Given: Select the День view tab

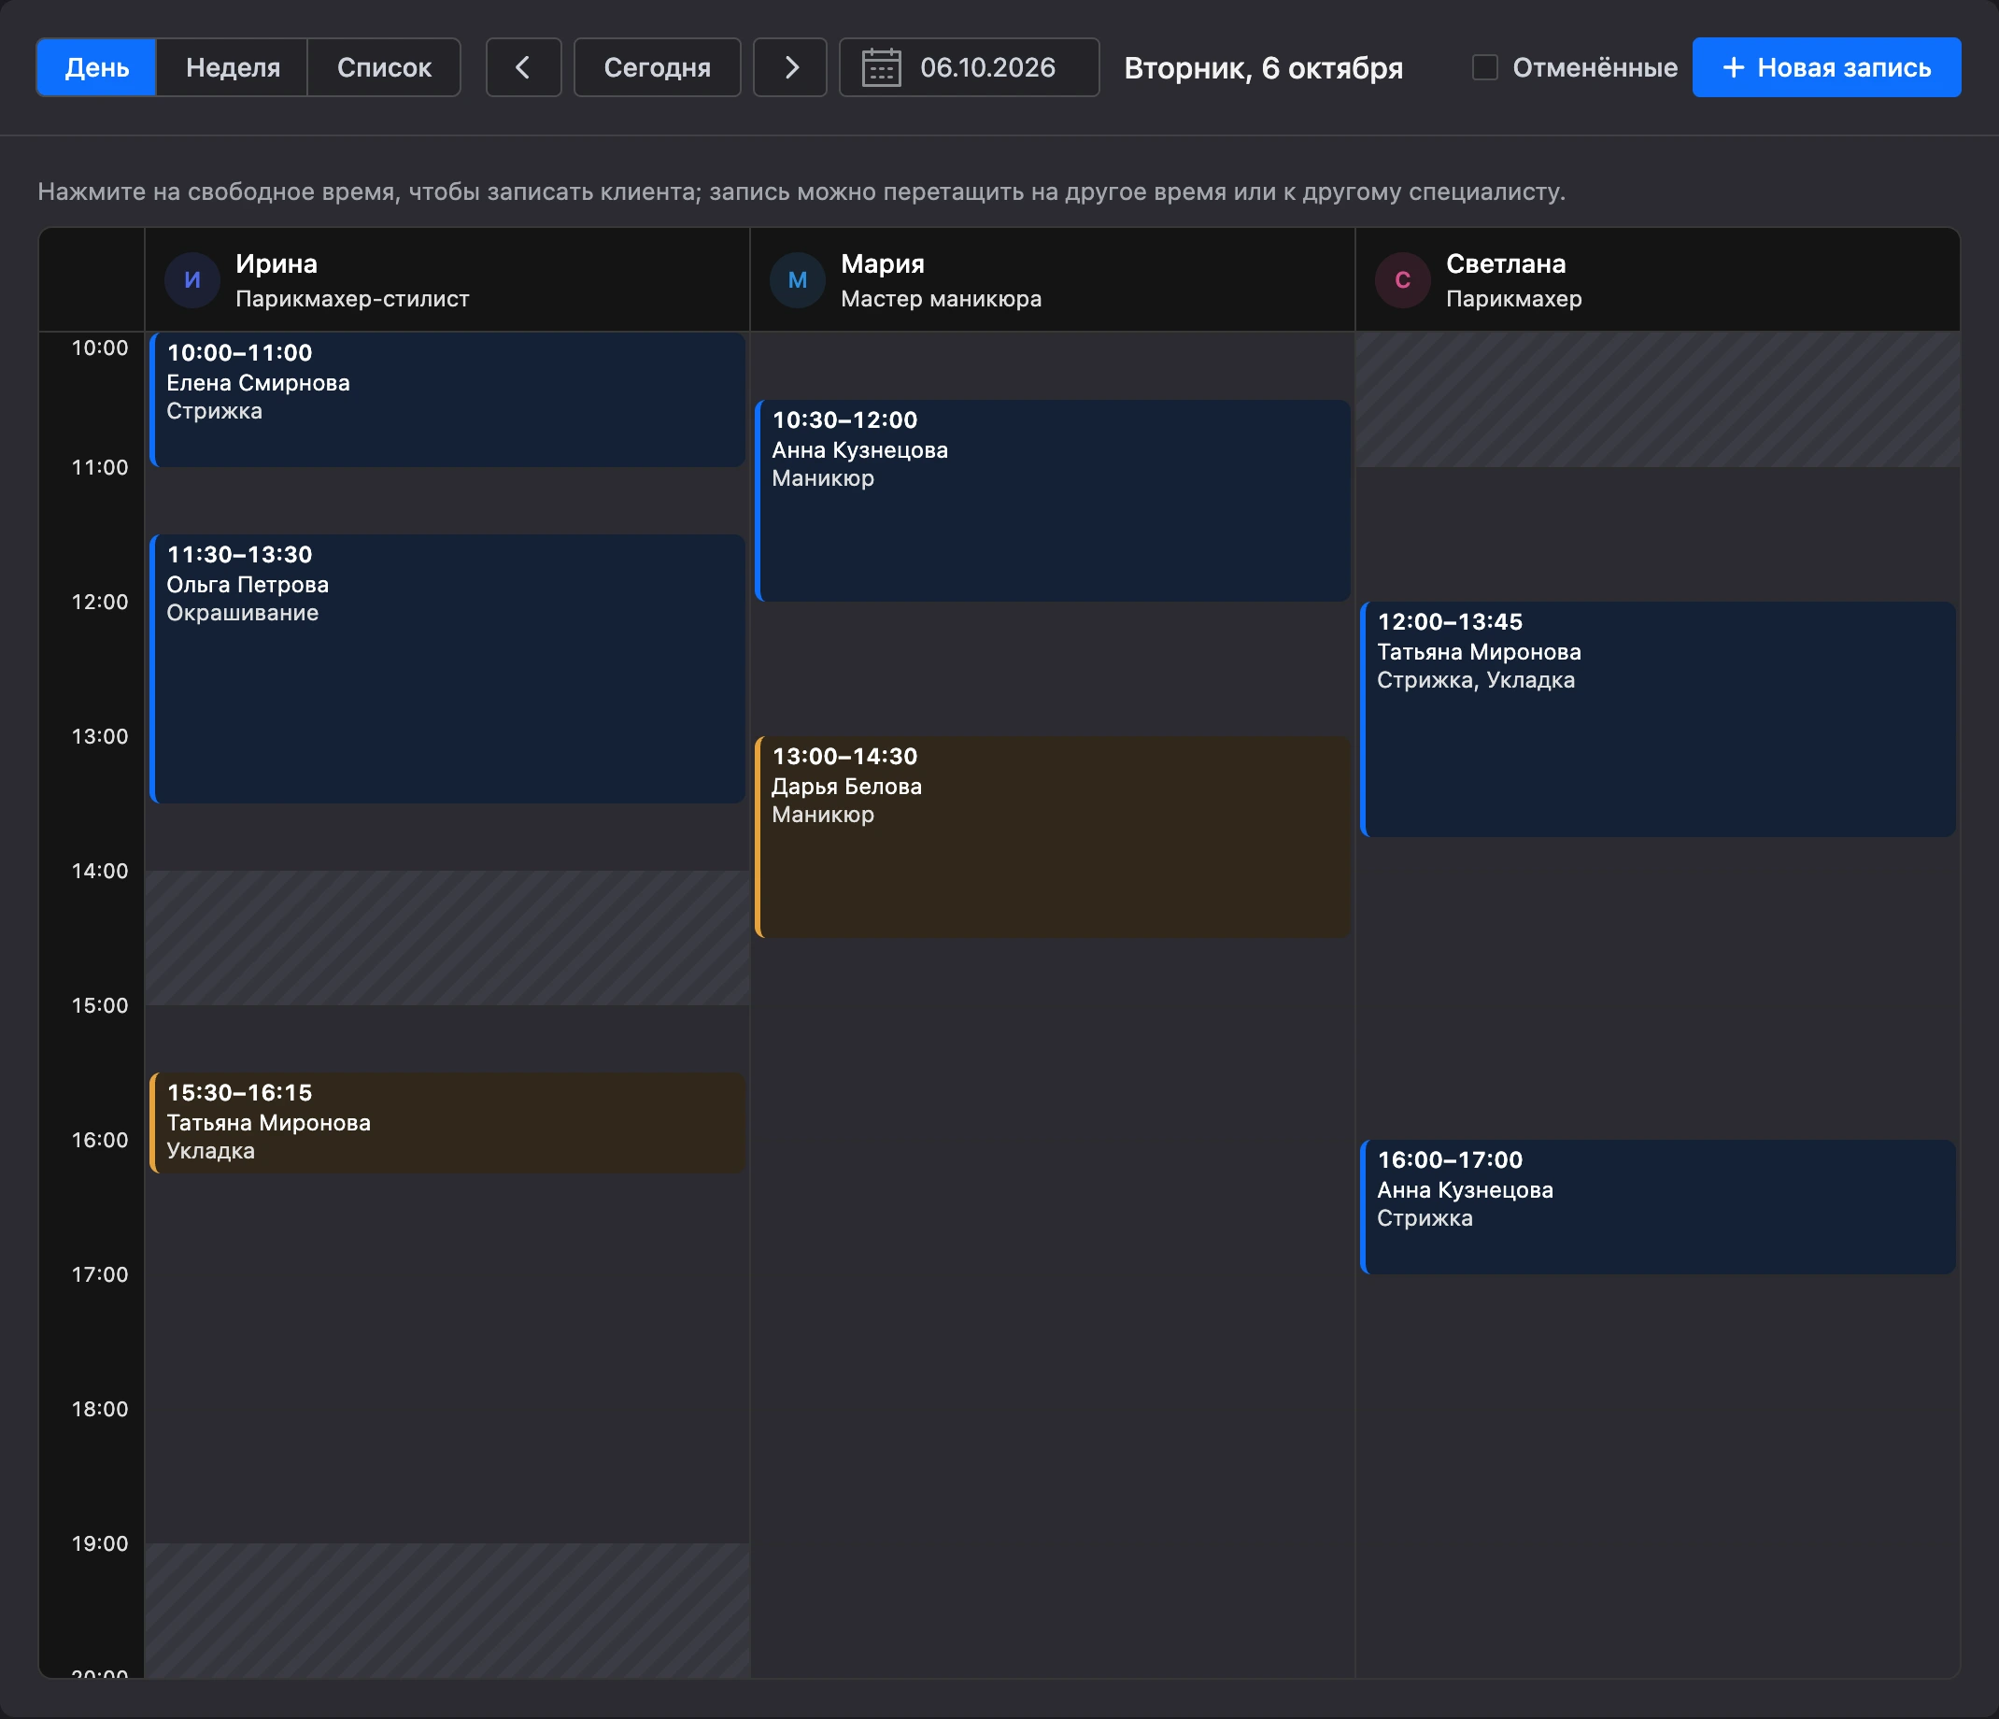Looking at the screenshot, I should pyautogui.click(x=96, y=67).
